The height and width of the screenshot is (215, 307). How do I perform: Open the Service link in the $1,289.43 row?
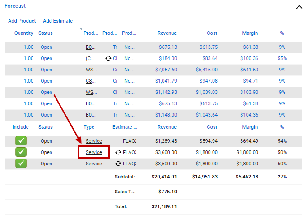coord(94,141)
